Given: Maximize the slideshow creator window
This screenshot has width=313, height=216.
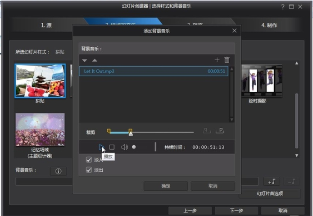Looking at the screenshot, I should point(291,7).
